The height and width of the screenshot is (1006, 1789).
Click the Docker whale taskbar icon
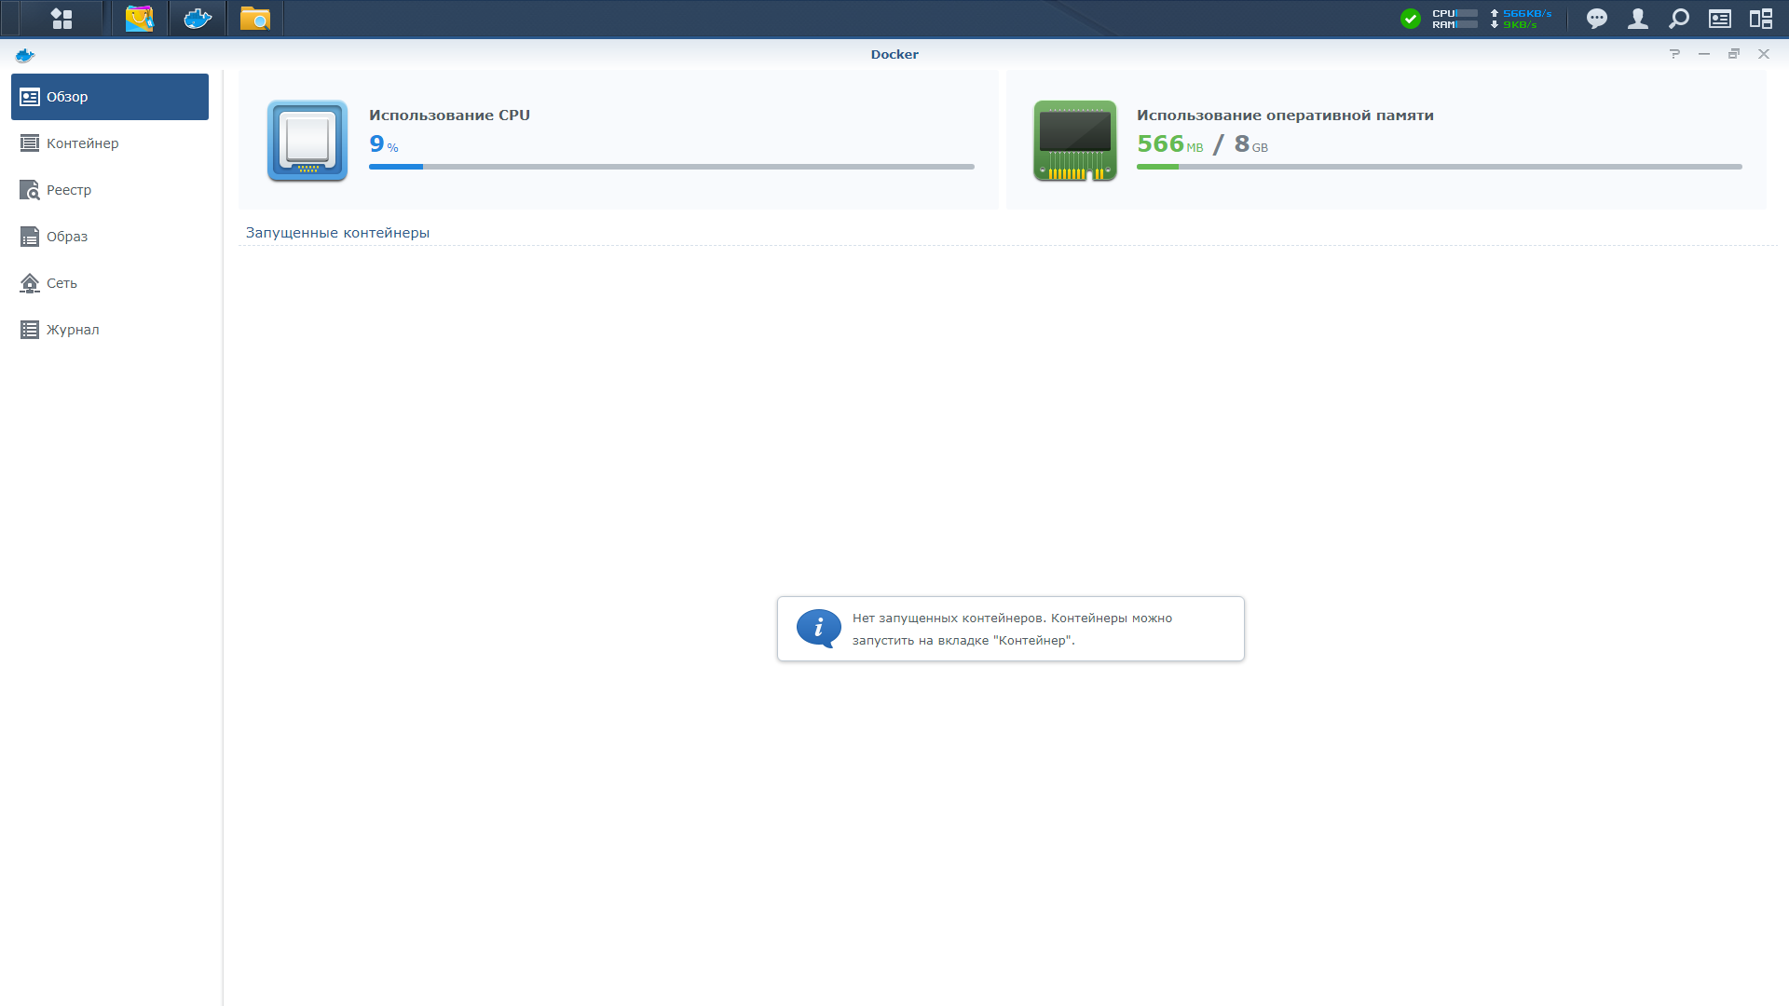(x=198, y=19)
